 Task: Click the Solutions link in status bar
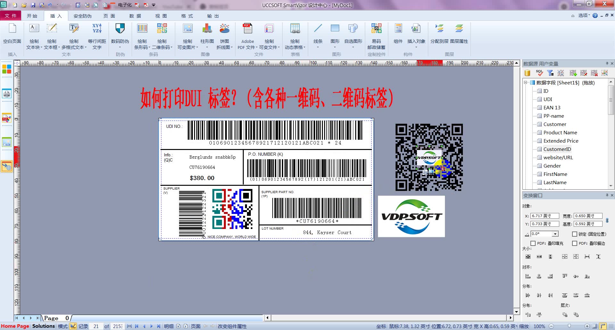pyautogui.click(x=44, y=326)
